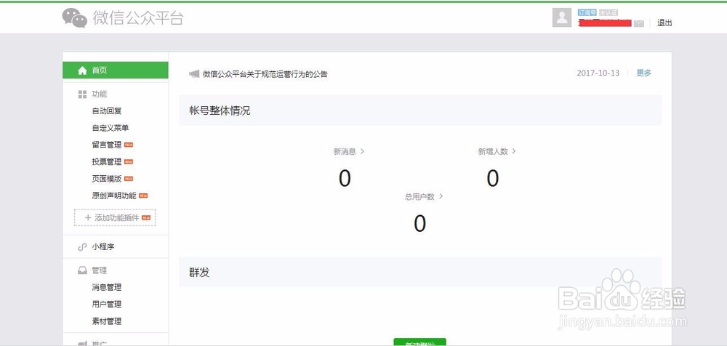Click the new badge next to 投票管理
Screen dimensions: 727x346
click(x=129, y=162)
